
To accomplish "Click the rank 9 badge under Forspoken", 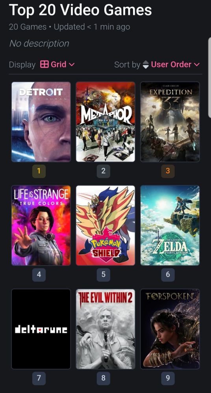I will [168, 378].
